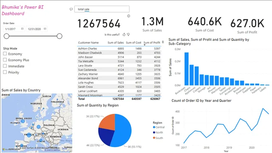This screenshot has width=272, height=153.
Task: Click Count of Order ID chart title
Action: (x=201, y=101)
